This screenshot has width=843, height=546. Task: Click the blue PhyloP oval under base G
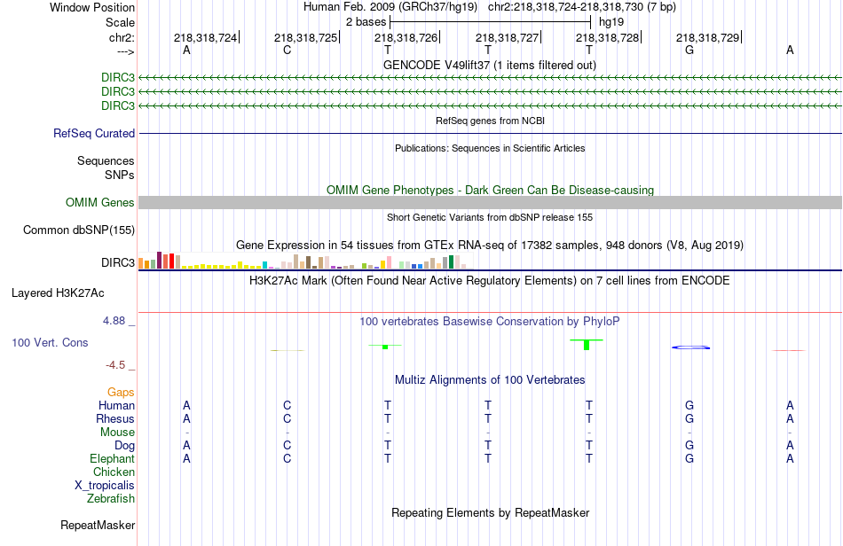691,347
